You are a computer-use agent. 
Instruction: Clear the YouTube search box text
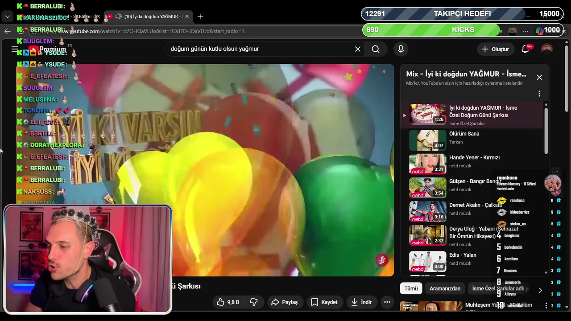[357, 49]
